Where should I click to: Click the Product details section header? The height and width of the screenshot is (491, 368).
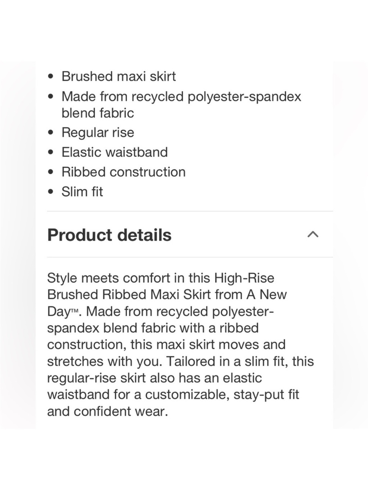pos(109,235)
